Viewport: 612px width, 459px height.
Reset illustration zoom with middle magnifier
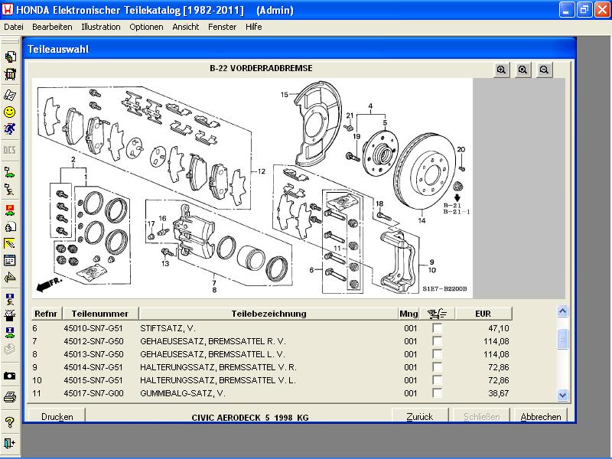click(x=522, y=70)
